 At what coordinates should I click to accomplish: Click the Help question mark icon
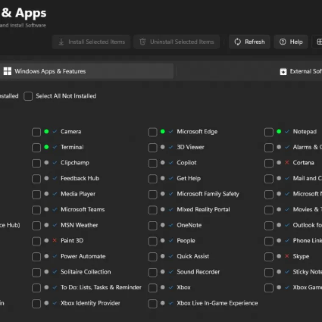pyautogui.click(x=283, y=42)
